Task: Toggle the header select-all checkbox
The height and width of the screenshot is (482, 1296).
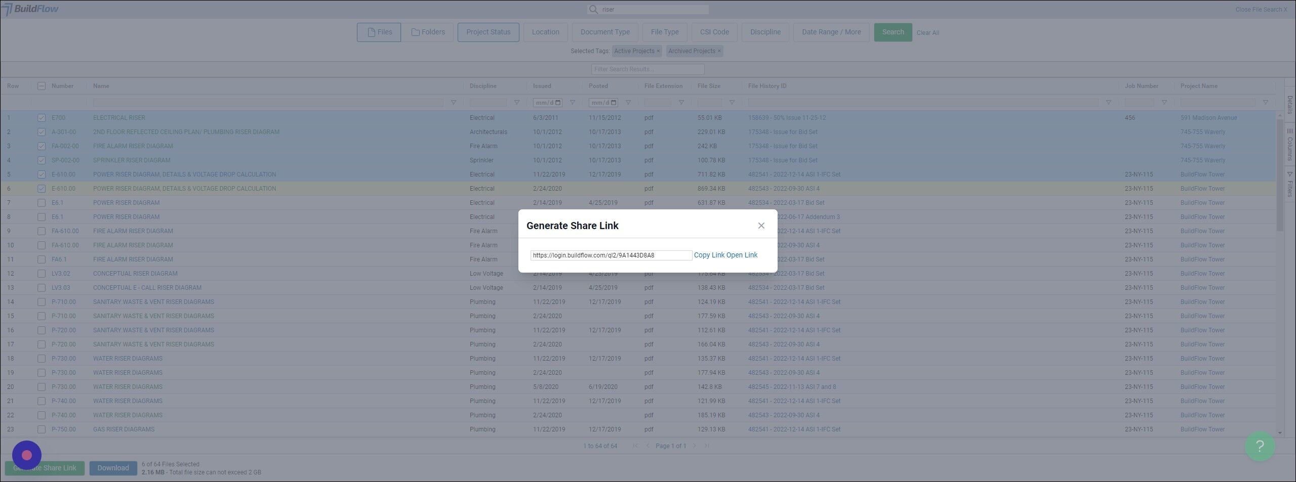Action: click(42, 86)
